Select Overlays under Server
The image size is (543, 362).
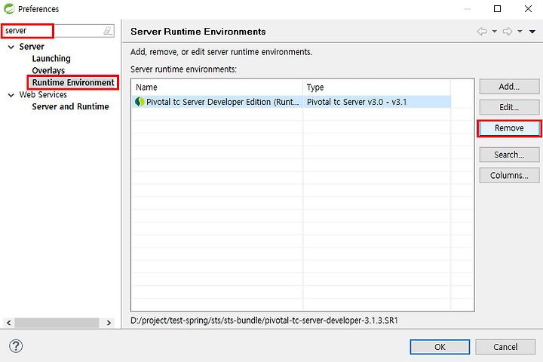tap(48, 70)
